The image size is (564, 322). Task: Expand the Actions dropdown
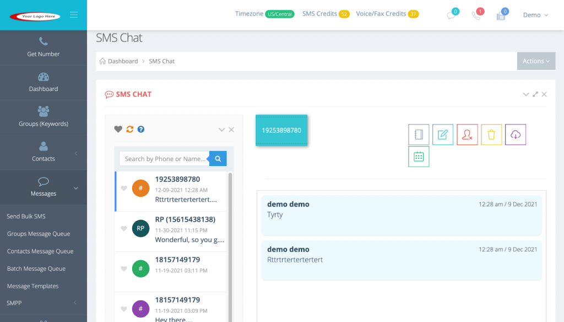(535, 61)
